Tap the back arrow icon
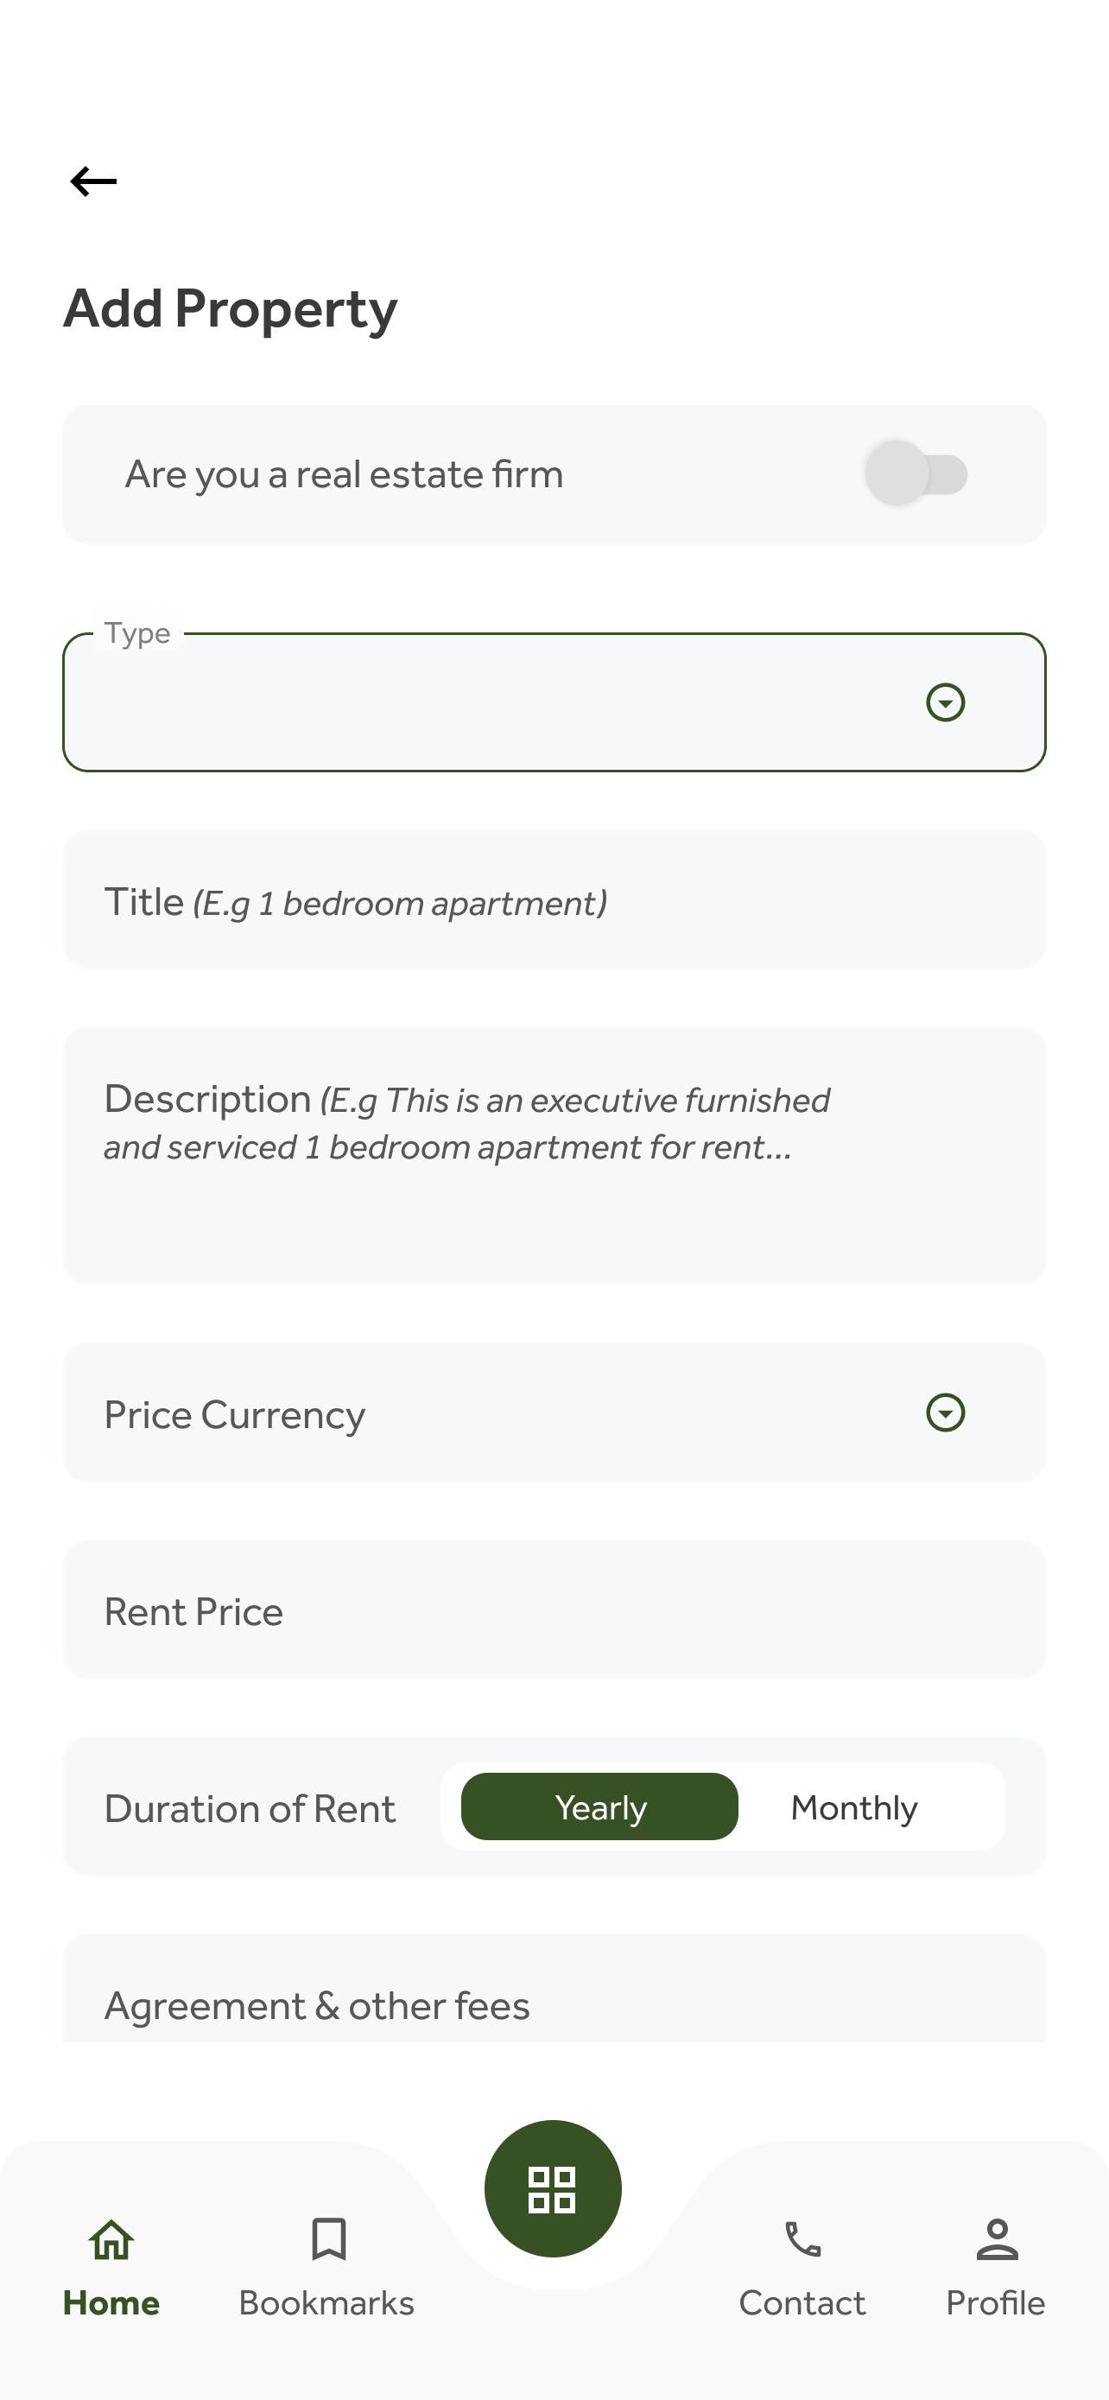Image resolution: width=1109 pixels, height=2400 pixels. 93,181
